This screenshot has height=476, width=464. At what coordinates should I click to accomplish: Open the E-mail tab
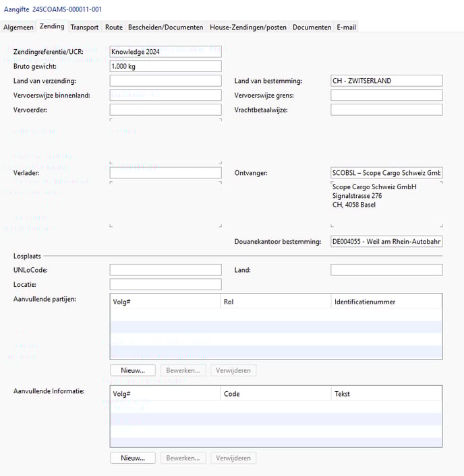[x=346, y=28]
